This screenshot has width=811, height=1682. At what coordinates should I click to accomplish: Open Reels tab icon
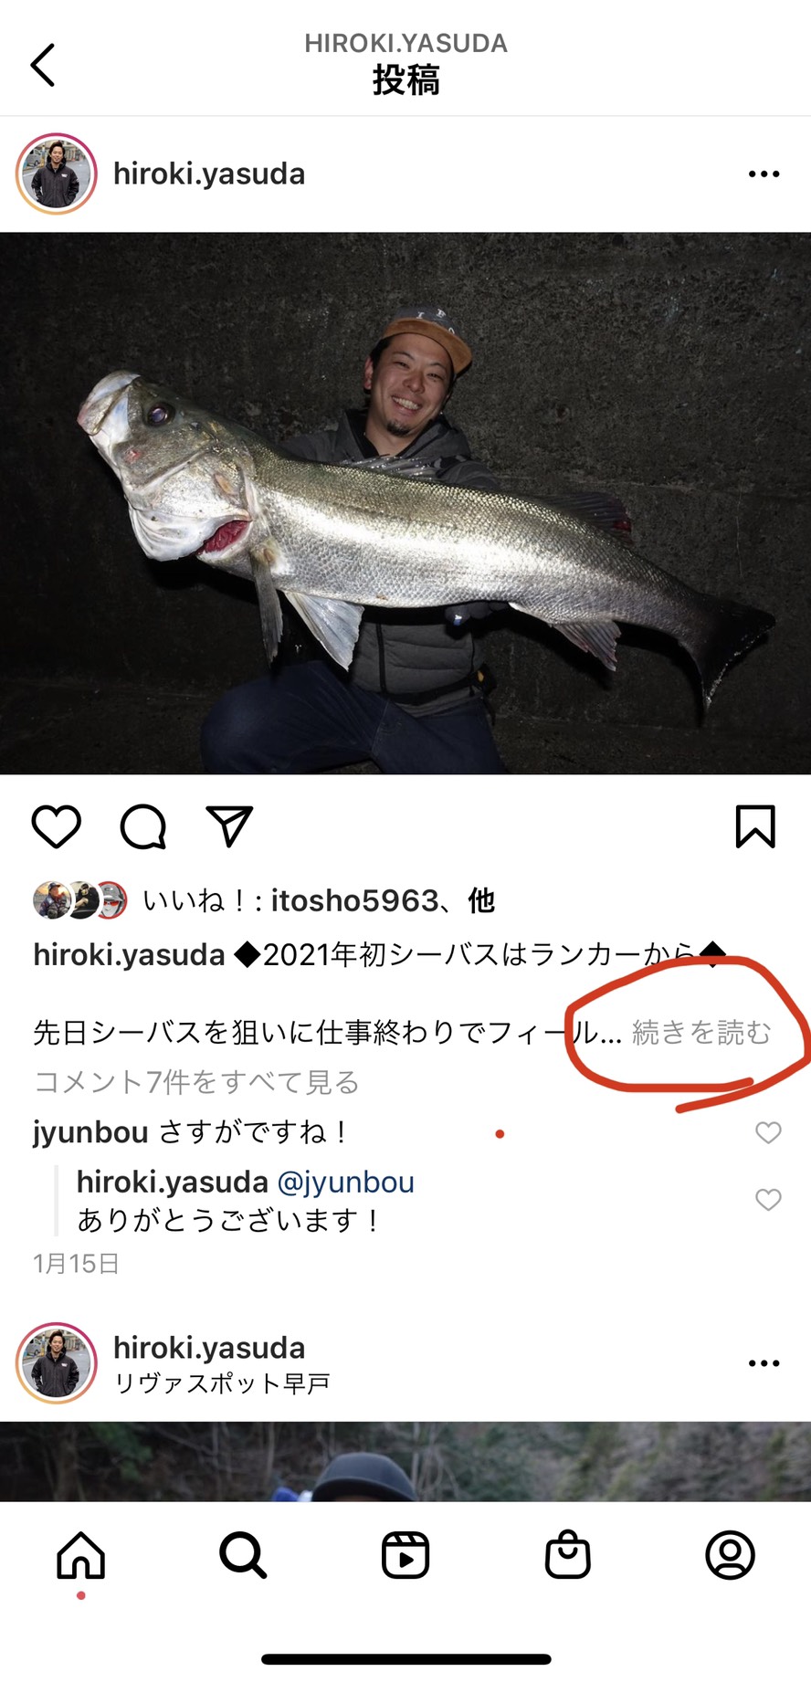click(x=405, y=1555)
